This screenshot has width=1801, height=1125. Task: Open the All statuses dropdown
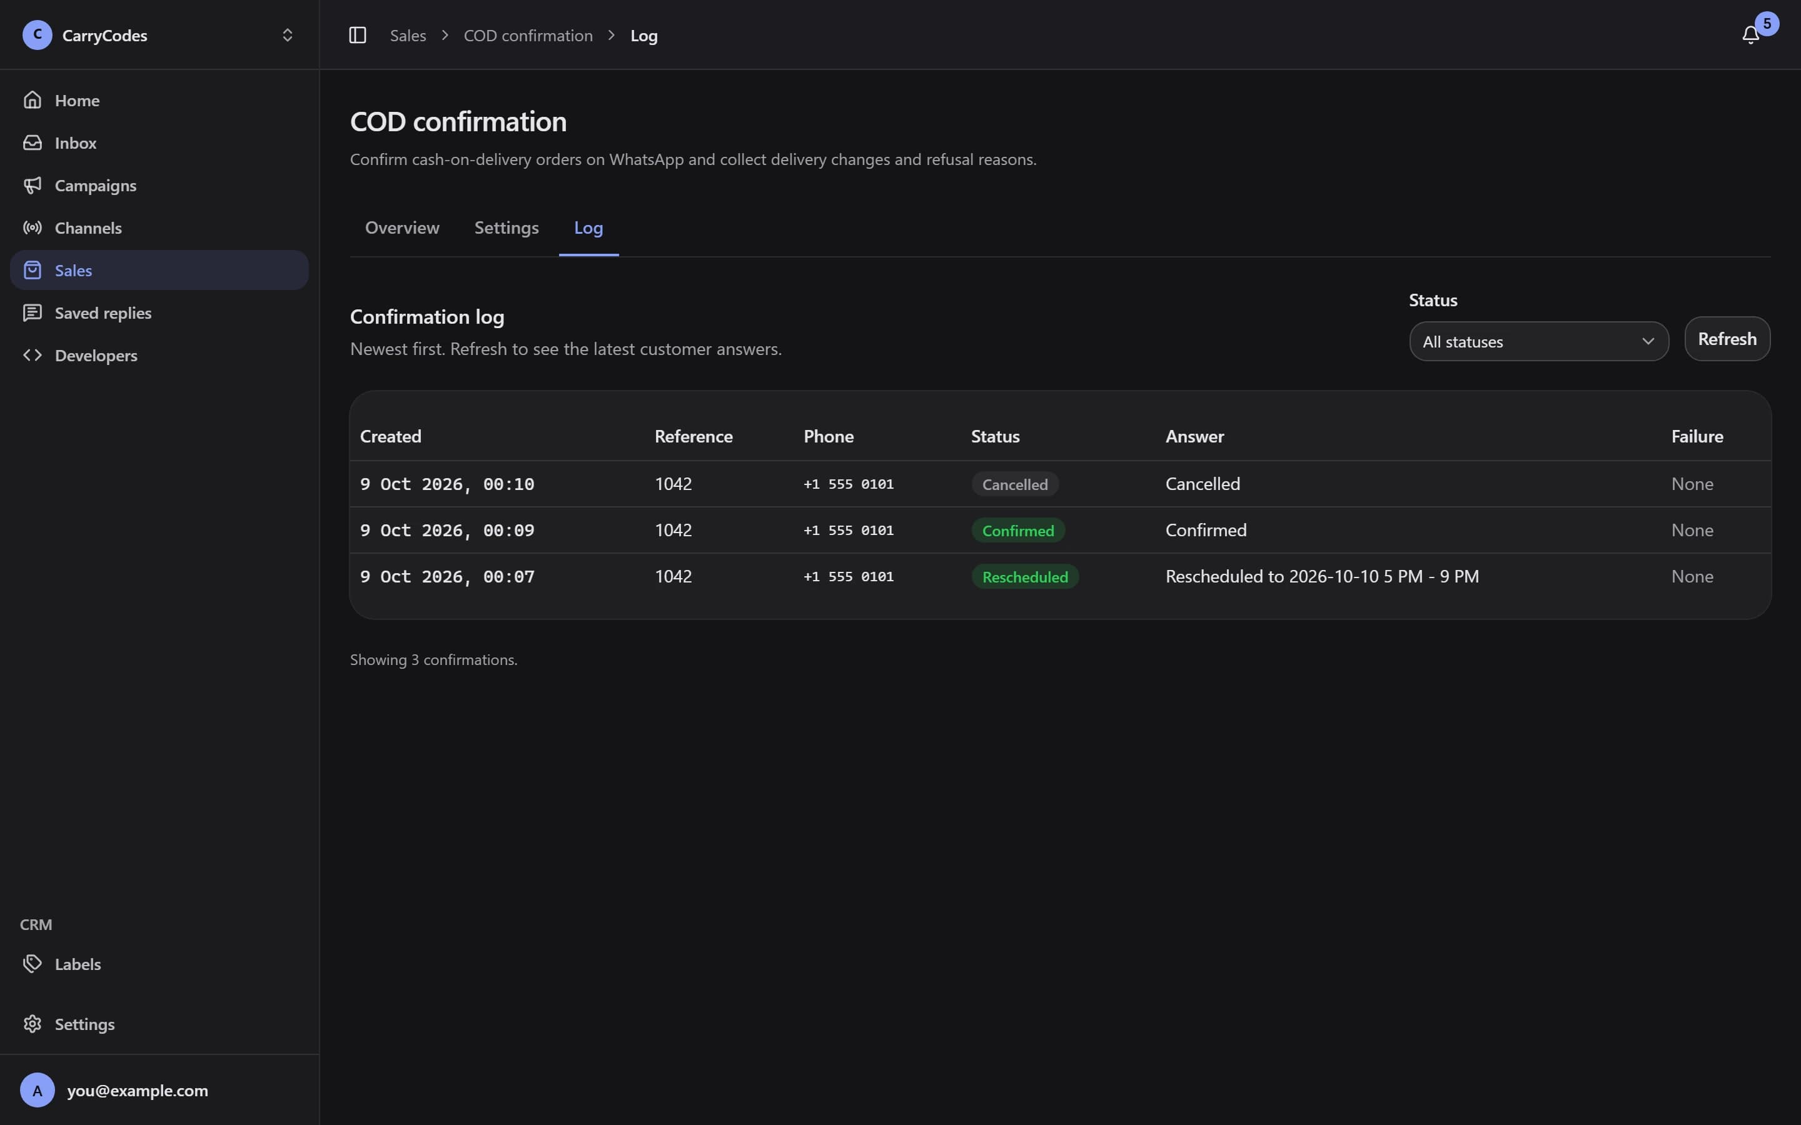click(x=1538, y=341)
